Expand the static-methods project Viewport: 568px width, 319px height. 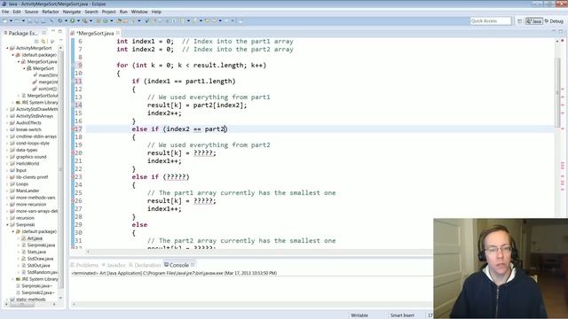[x=7, y=300]
